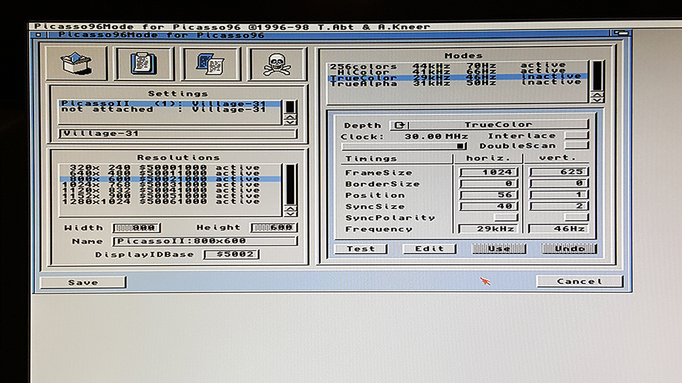The height and width of the screenshot is (383, 682).
Task: Click vertical FrameSize field 625
Action: click(x=559, y=172)
